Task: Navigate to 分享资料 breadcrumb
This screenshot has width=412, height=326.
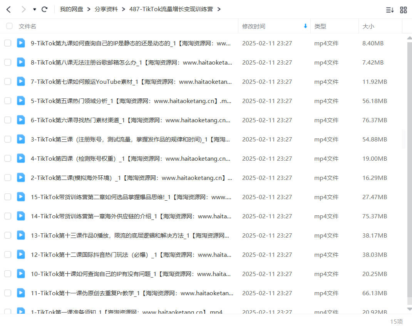Action: [106, 9]
